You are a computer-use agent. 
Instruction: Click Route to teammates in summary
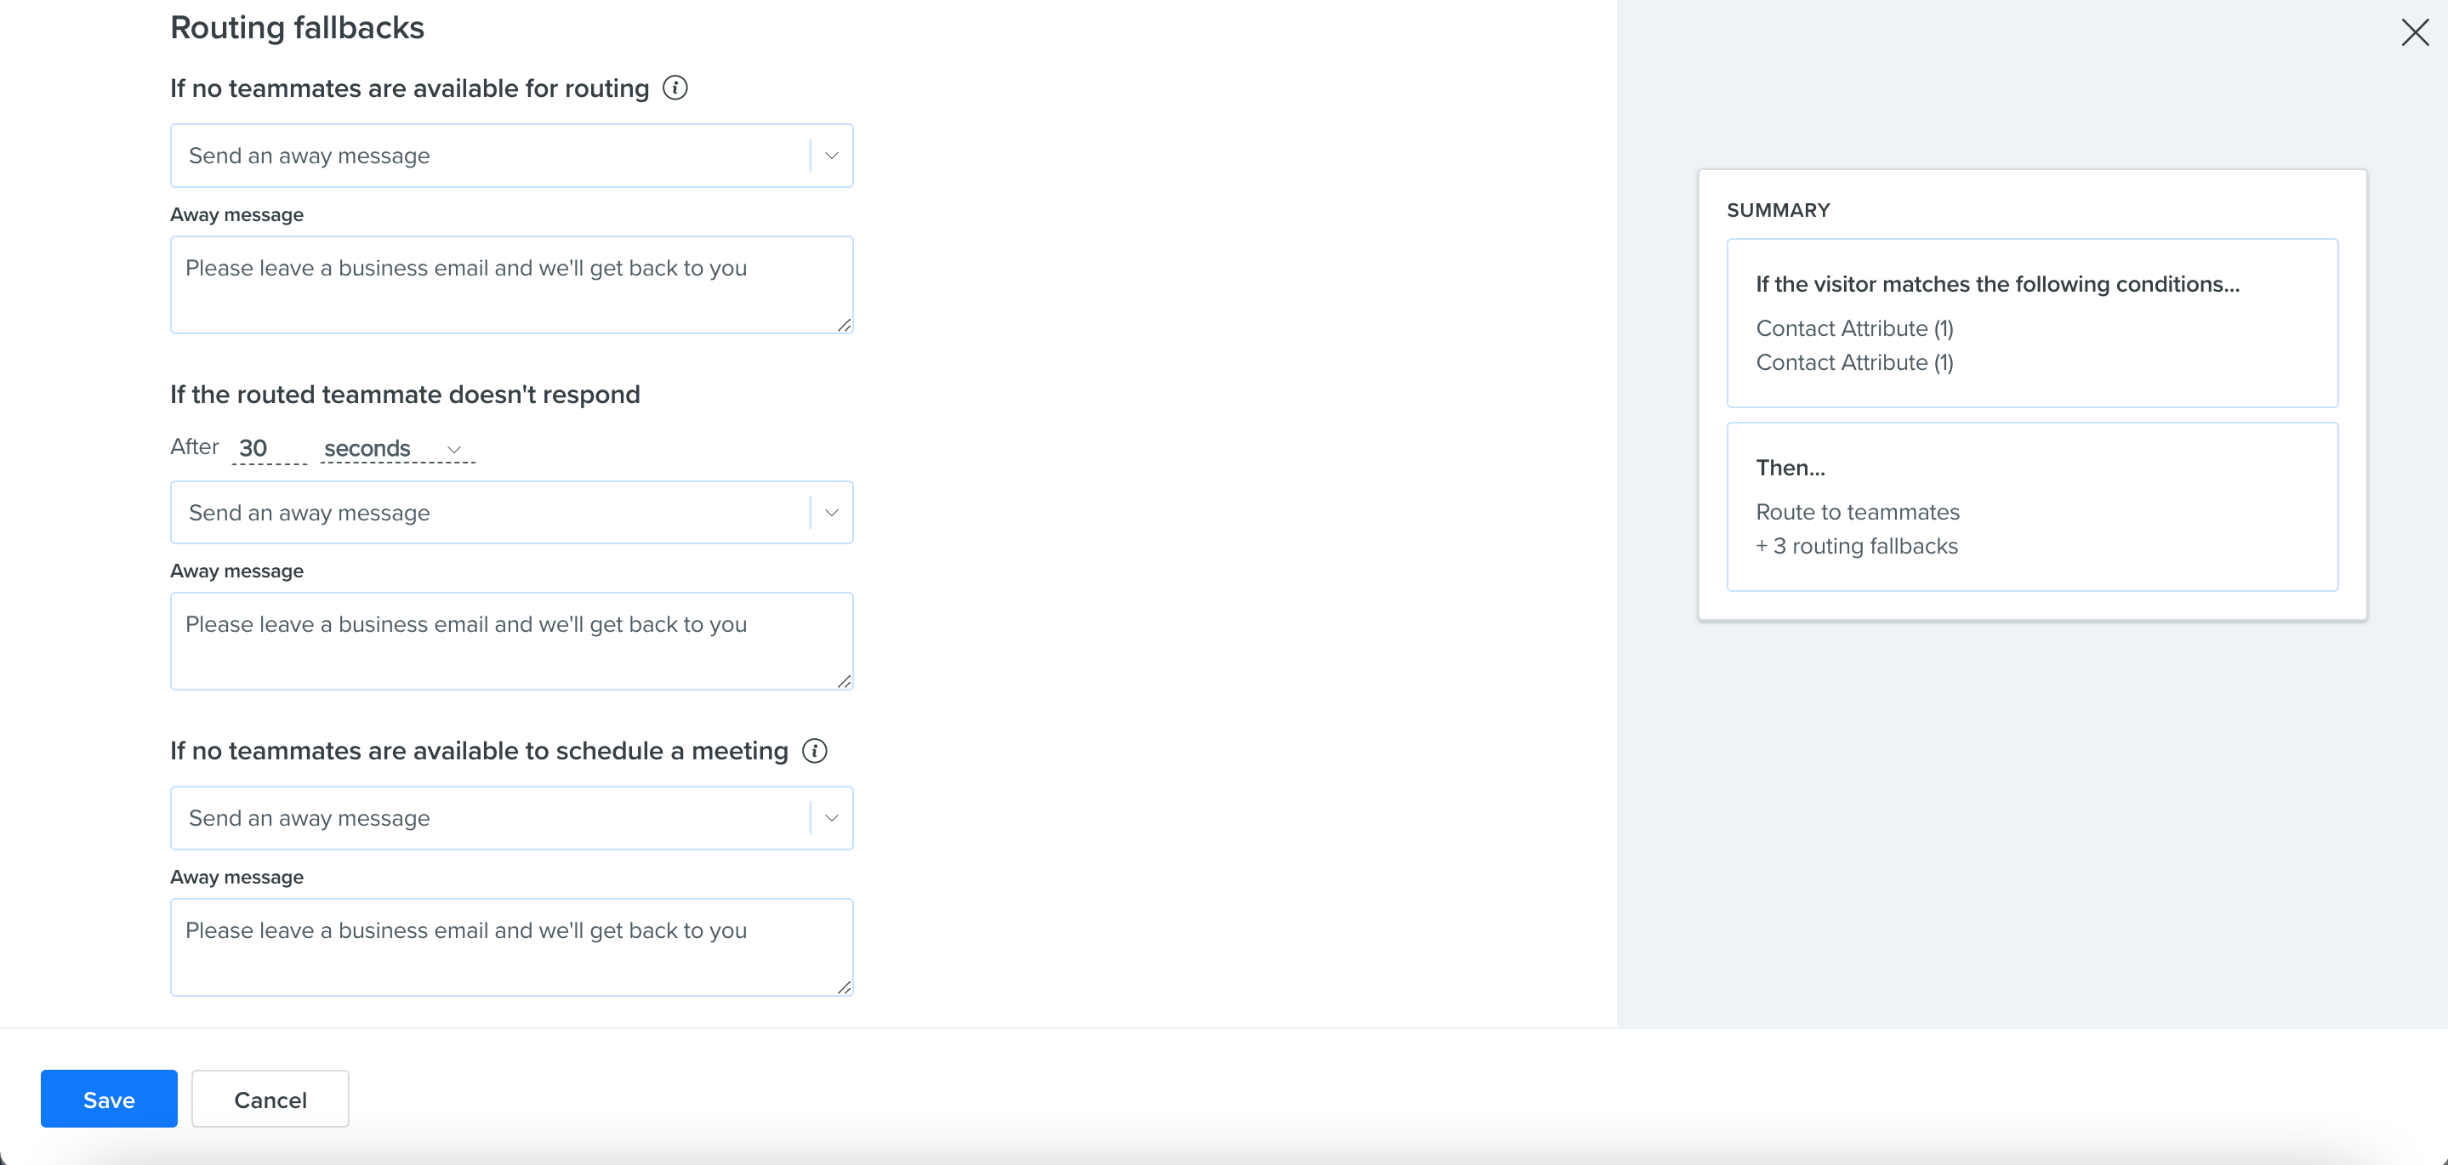click(1857, 512)
